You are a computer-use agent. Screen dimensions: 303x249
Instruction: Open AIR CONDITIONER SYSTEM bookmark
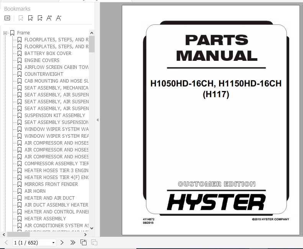56,226
